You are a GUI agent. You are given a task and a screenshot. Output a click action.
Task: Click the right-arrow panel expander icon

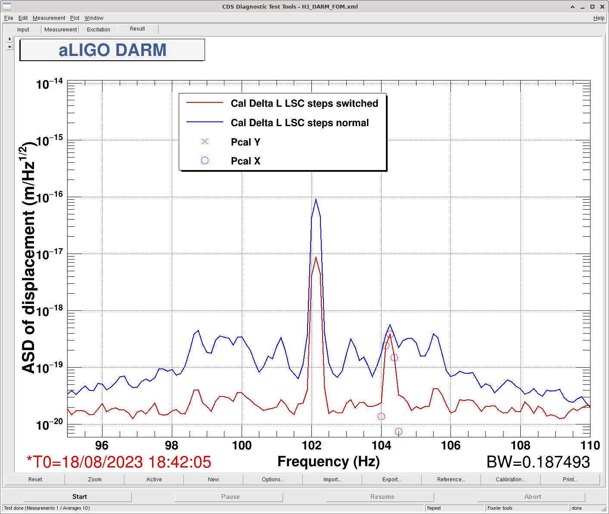click(x=10, y=39)
